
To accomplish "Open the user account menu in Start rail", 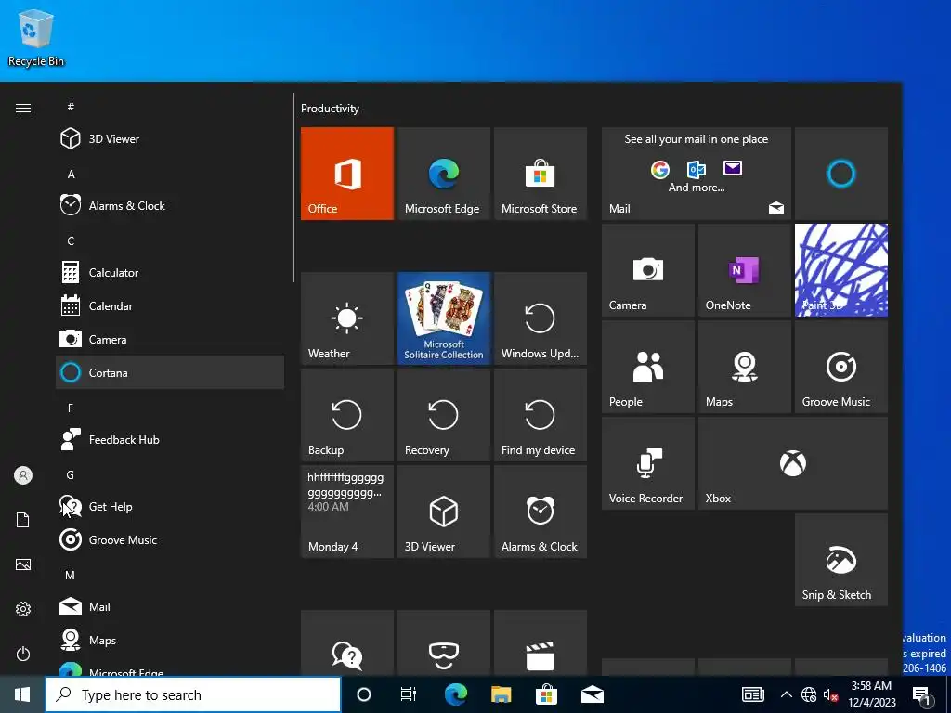I will [23, 475].
